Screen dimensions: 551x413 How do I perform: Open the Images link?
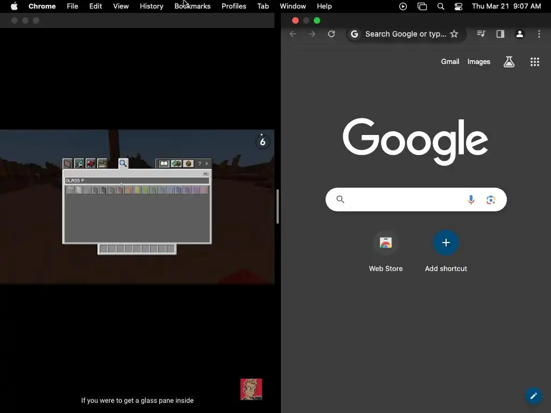pyautogui.click(x=478, y=61)
